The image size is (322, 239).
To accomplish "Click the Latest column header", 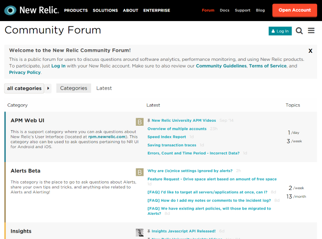I will [153, 105].
